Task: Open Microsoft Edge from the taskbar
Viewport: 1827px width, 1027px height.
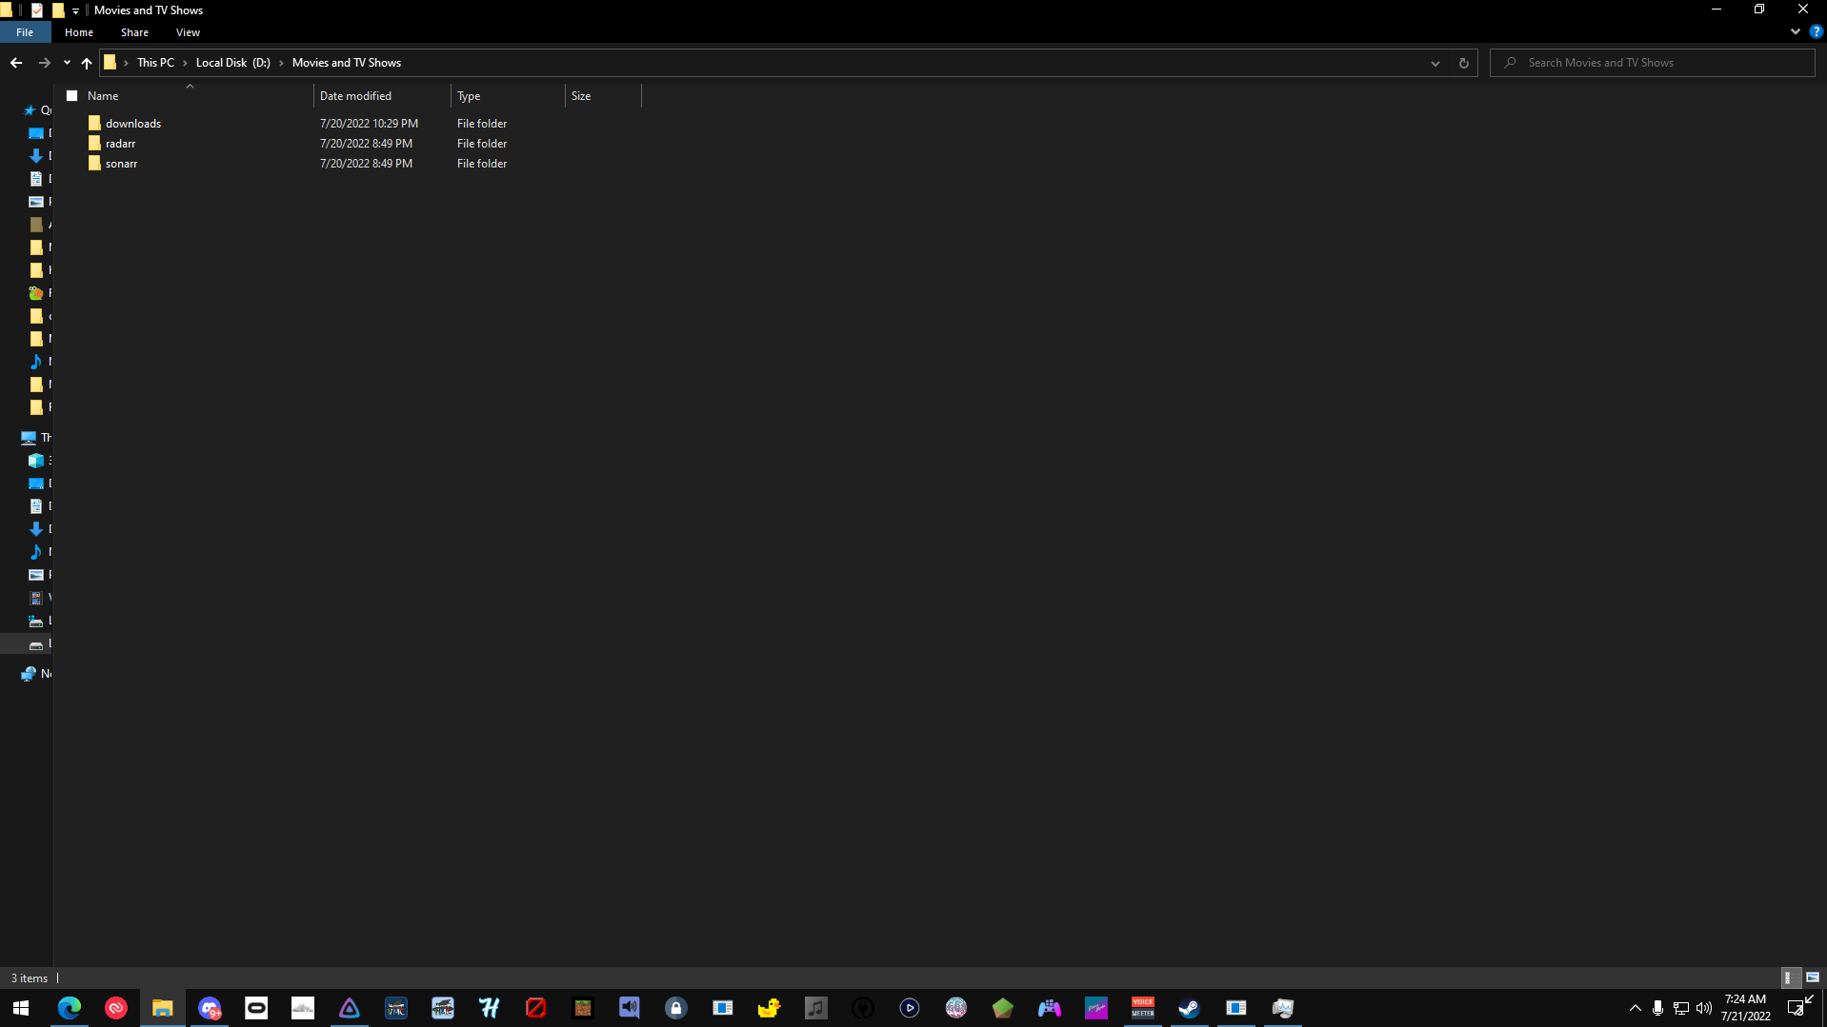Action: click(x=69, y=1008)
